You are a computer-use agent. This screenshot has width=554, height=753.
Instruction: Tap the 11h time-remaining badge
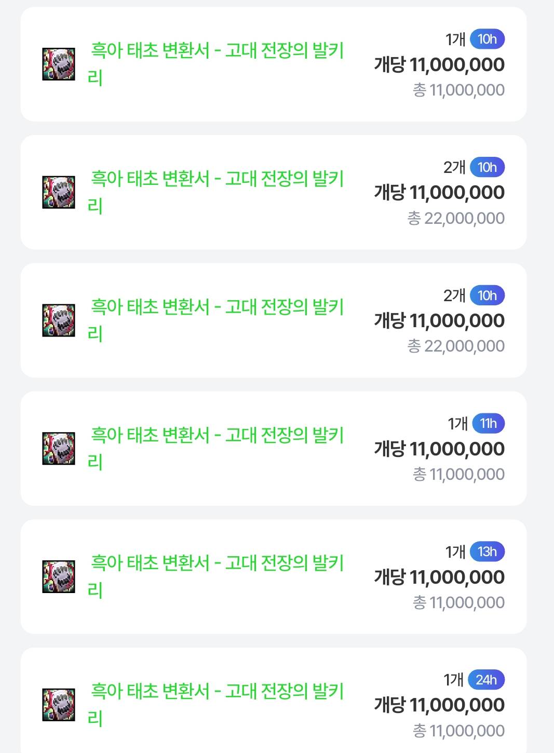pos(488,424)
